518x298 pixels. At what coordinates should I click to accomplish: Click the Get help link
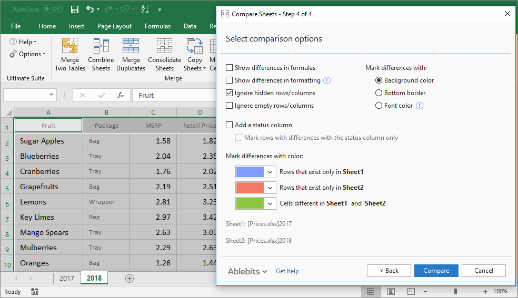287,271
